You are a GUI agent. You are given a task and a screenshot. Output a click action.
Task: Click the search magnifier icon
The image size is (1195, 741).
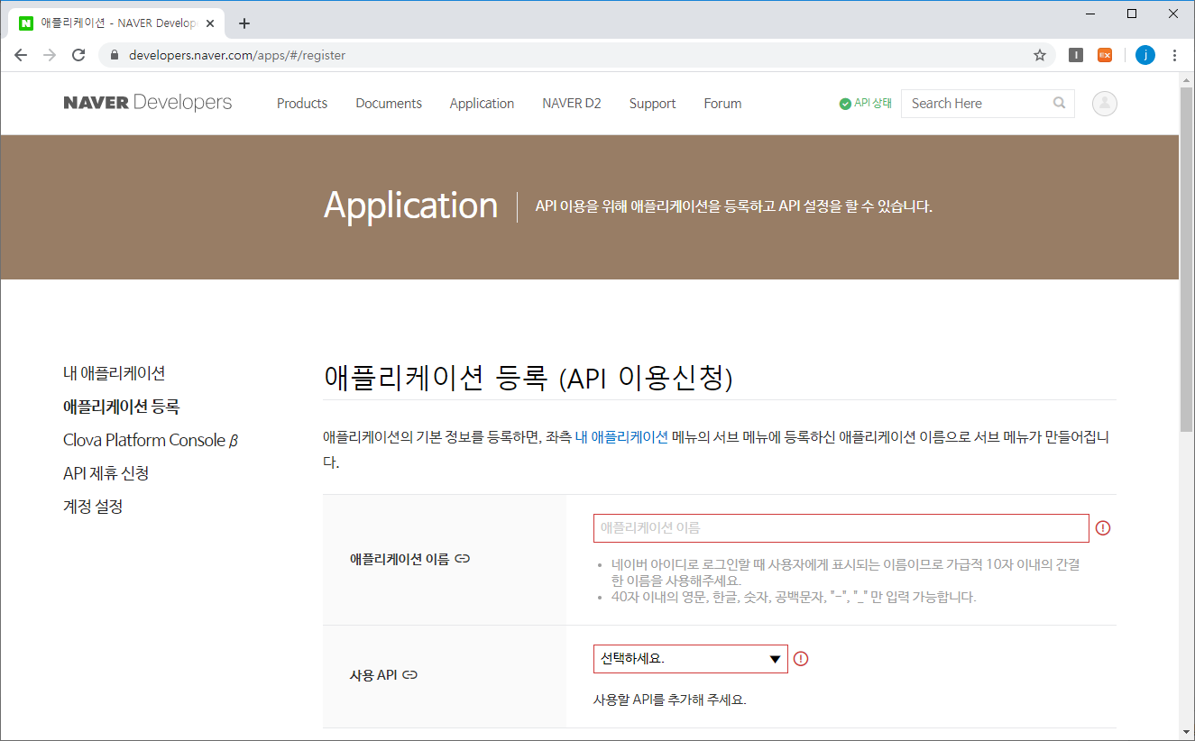pyautogui.click(x=1059, y=103)
